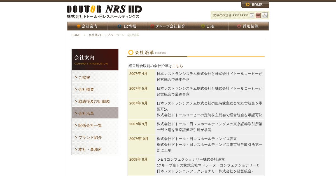
Task: Set font size to small (小)
Action: (252, 16)
